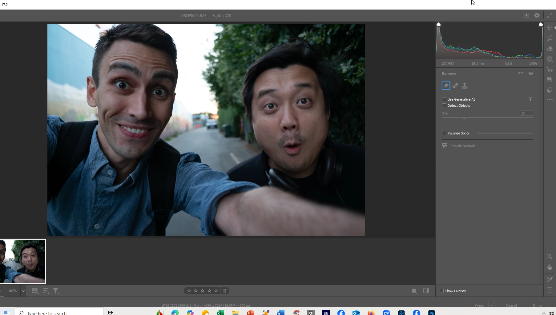Screen dimensions: 556x315
Task: Mark the photo for deletion
Action: click(225, 291)
